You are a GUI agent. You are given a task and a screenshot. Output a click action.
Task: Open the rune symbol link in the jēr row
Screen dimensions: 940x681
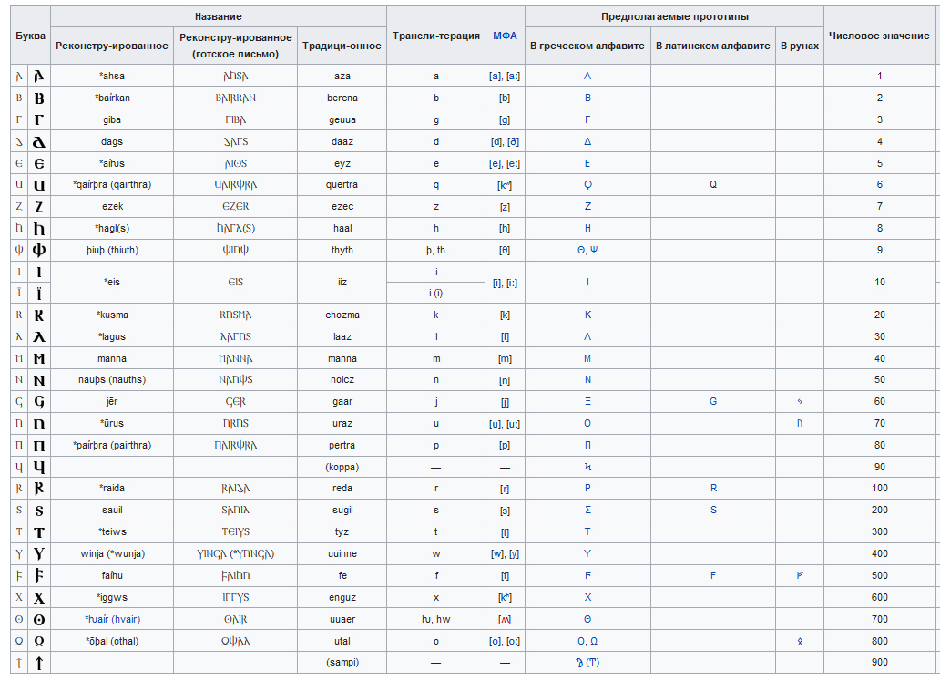coord(800,401)
